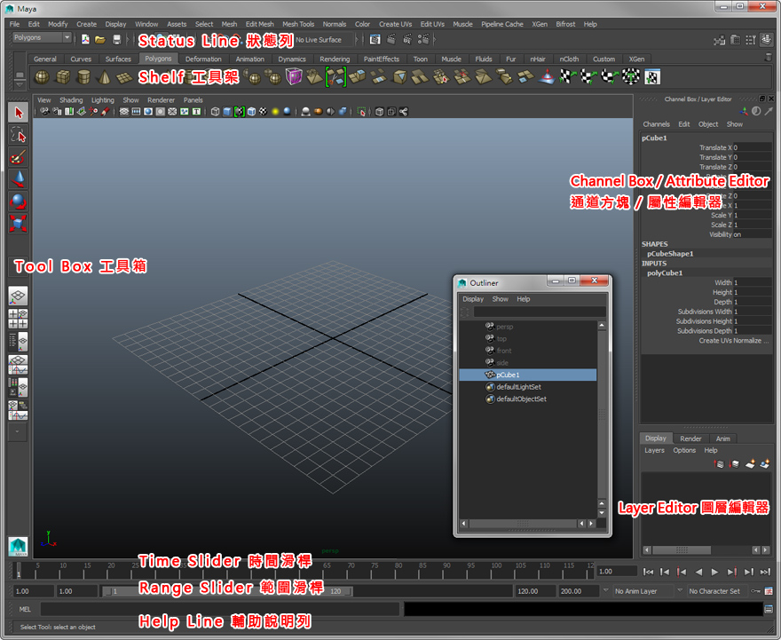Click the purple cube shelf icon
Viewport: 781px width, 640px height.
pyautogui.click(x=294, y=77)
